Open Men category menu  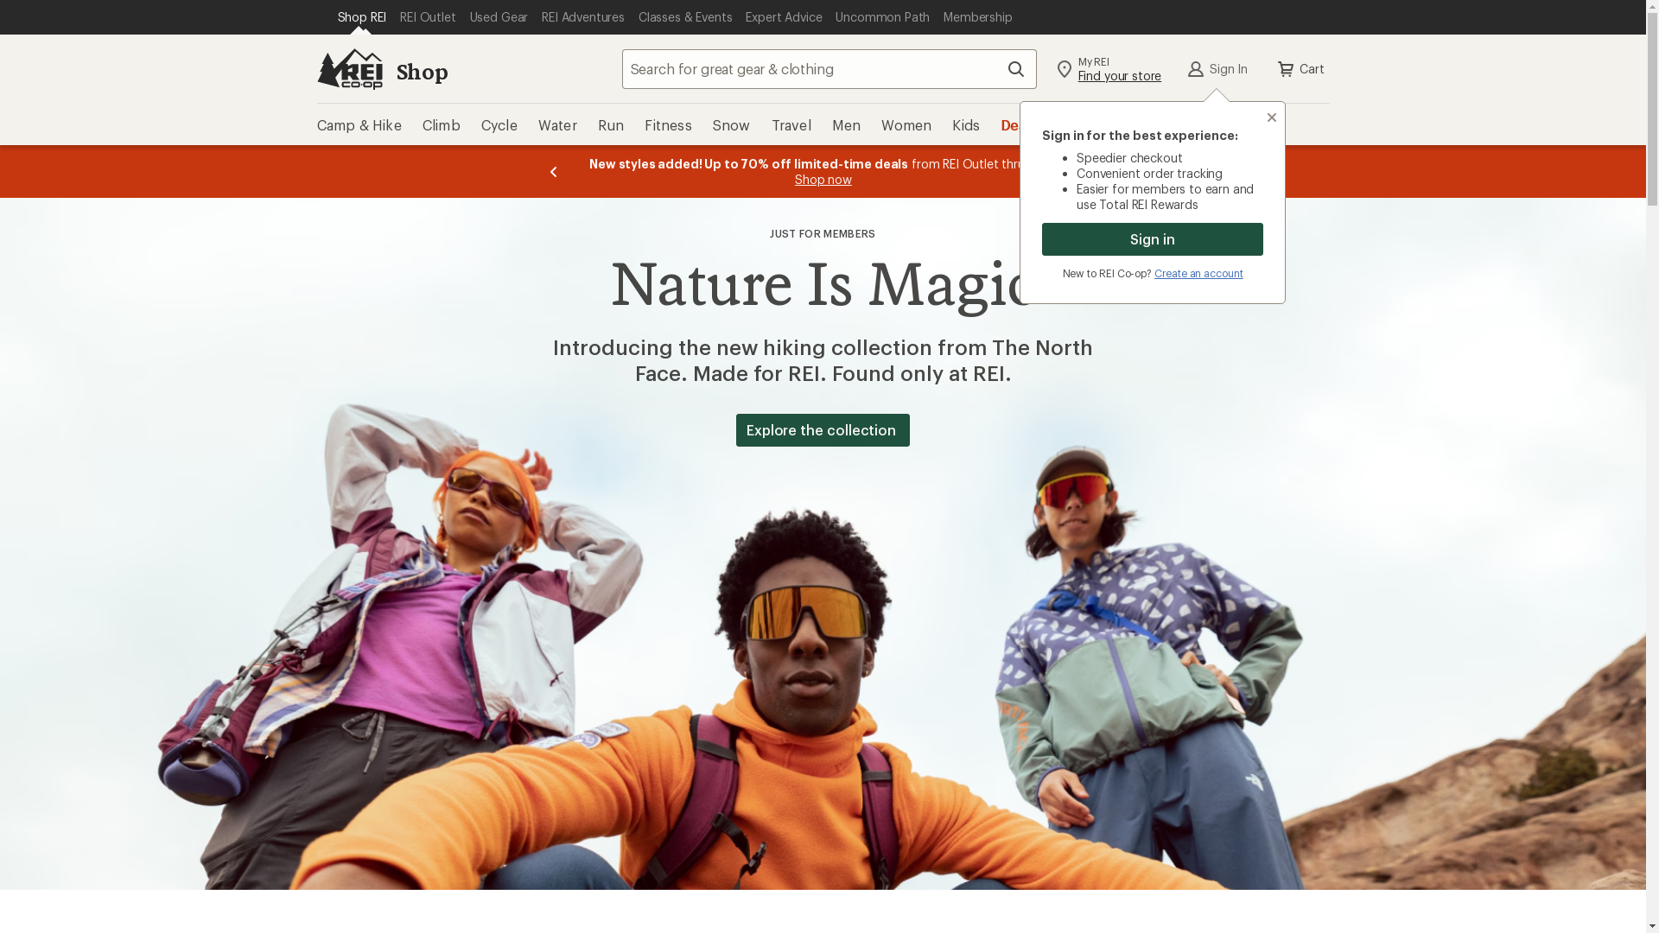click(x=846, y=125)
